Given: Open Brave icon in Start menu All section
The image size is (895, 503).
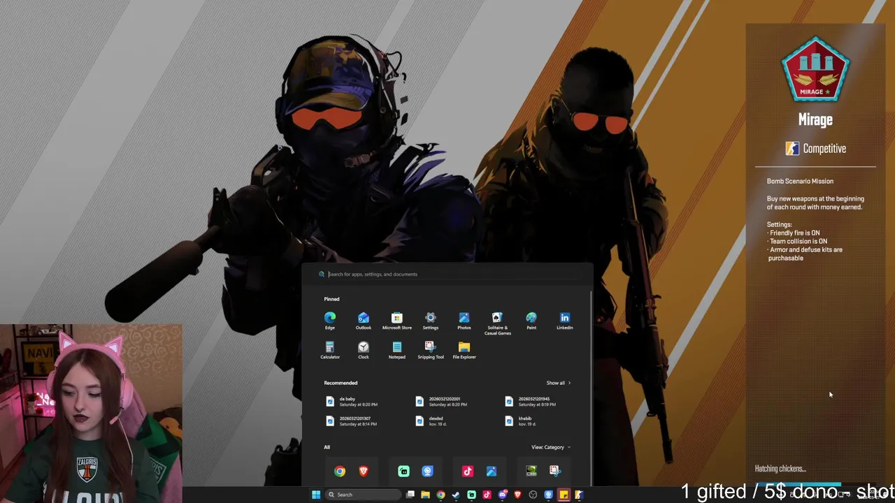Looking at the screenshot, I should click(364, 471).
